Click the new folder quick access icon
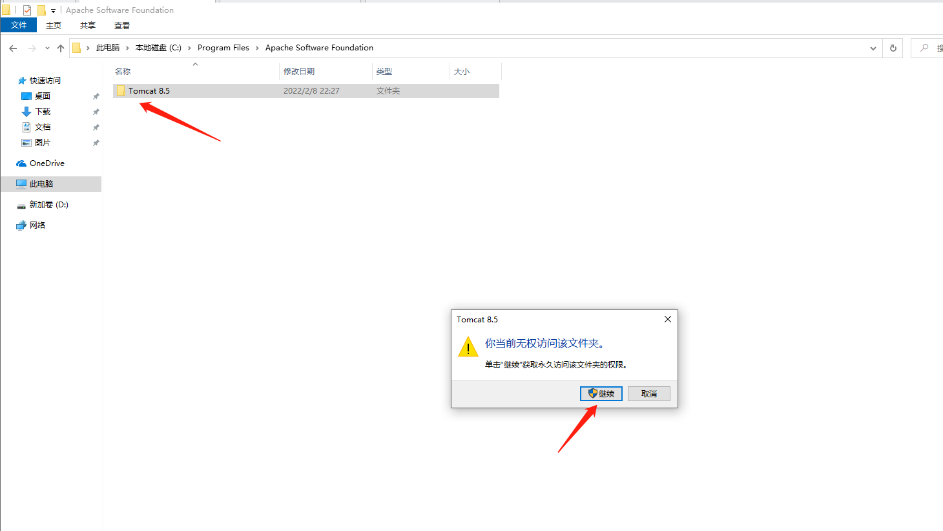943x531 pixels. click(41, 10)
